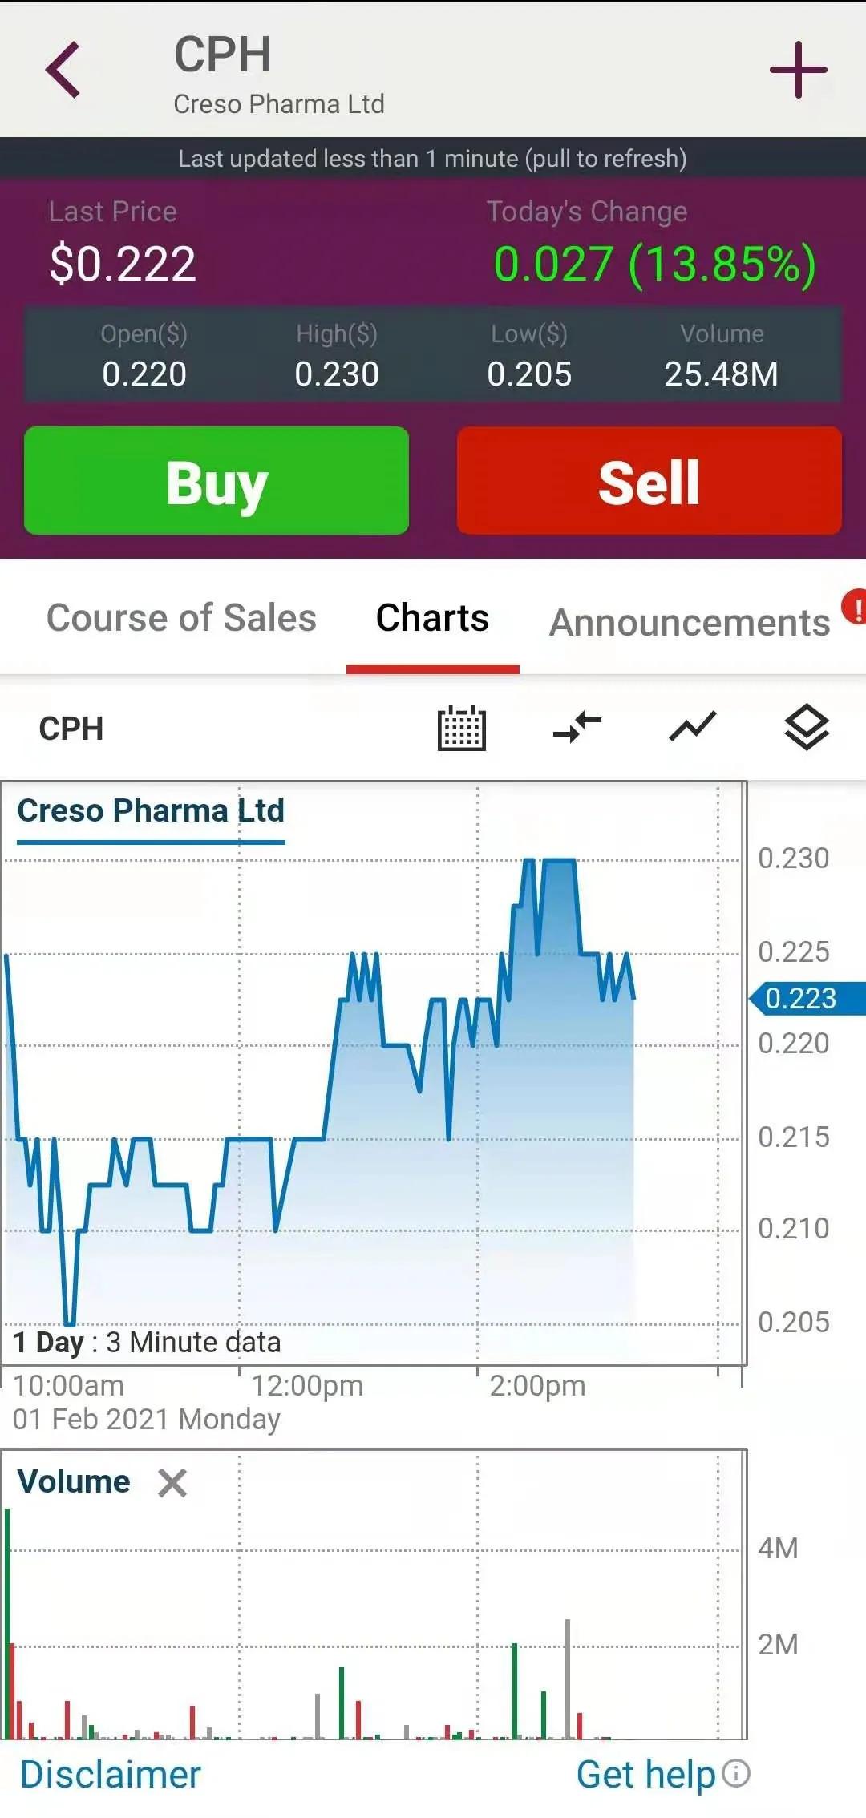Change chart type with line icon
This screenshot has height=1818, width=866.
click(x=693, y=728)
